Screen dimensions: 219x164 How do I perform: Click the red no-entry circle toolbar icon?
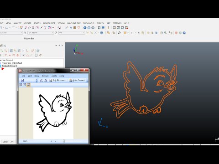tap(176, 33)
